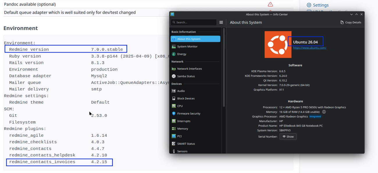The image size is (378, 173).
Task: Click the Info Center sidebar scrollbar
Action: tap(224, 67)
